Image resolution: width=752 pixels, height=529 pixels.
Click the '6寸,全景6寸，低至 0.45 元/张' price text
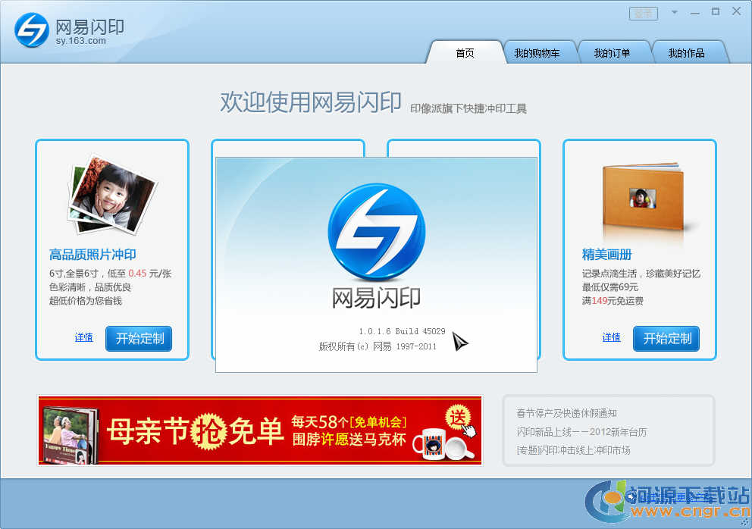[111, 274]
